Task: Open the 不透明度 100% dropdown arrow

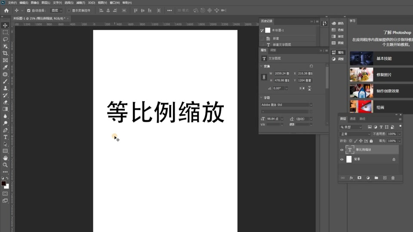Action: (x=399, y=134)
